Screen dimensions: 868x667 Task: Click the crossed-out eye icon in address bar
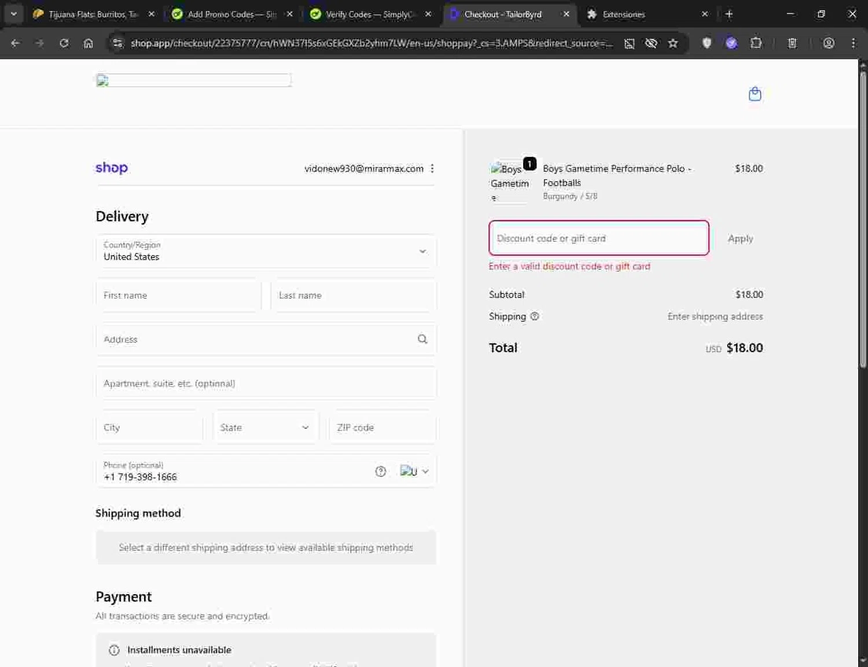click(x=651, y=43)
